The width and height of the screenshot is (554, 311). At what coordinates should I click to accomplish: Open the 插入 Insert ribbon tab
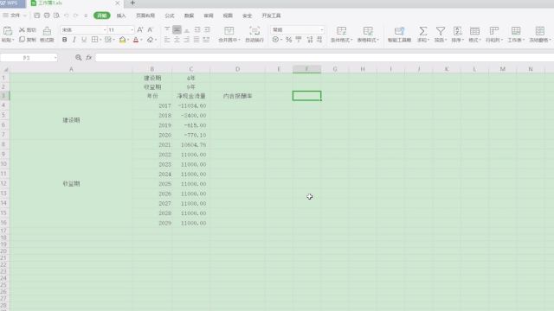click(121, 16)
